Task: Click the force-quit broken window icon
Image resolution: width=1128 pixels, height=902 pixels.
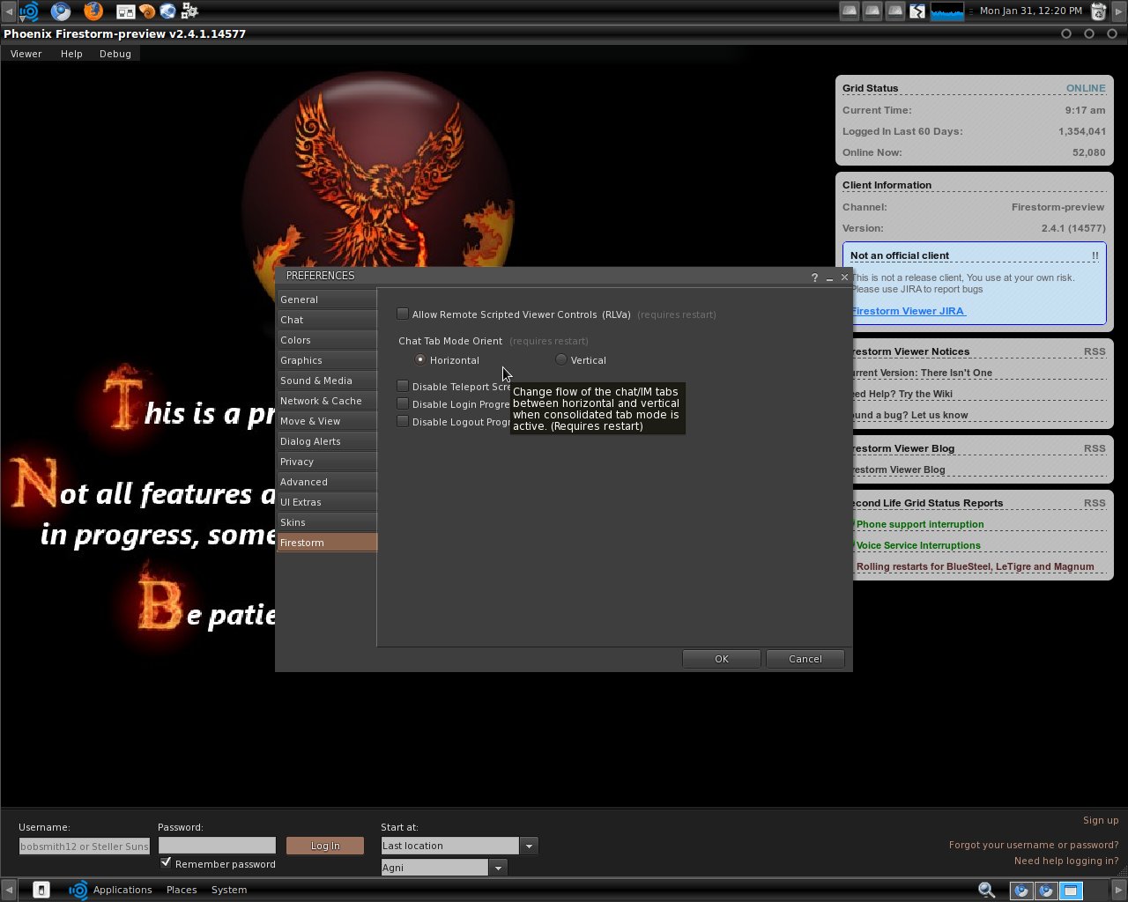Action: tap(917, 11)
